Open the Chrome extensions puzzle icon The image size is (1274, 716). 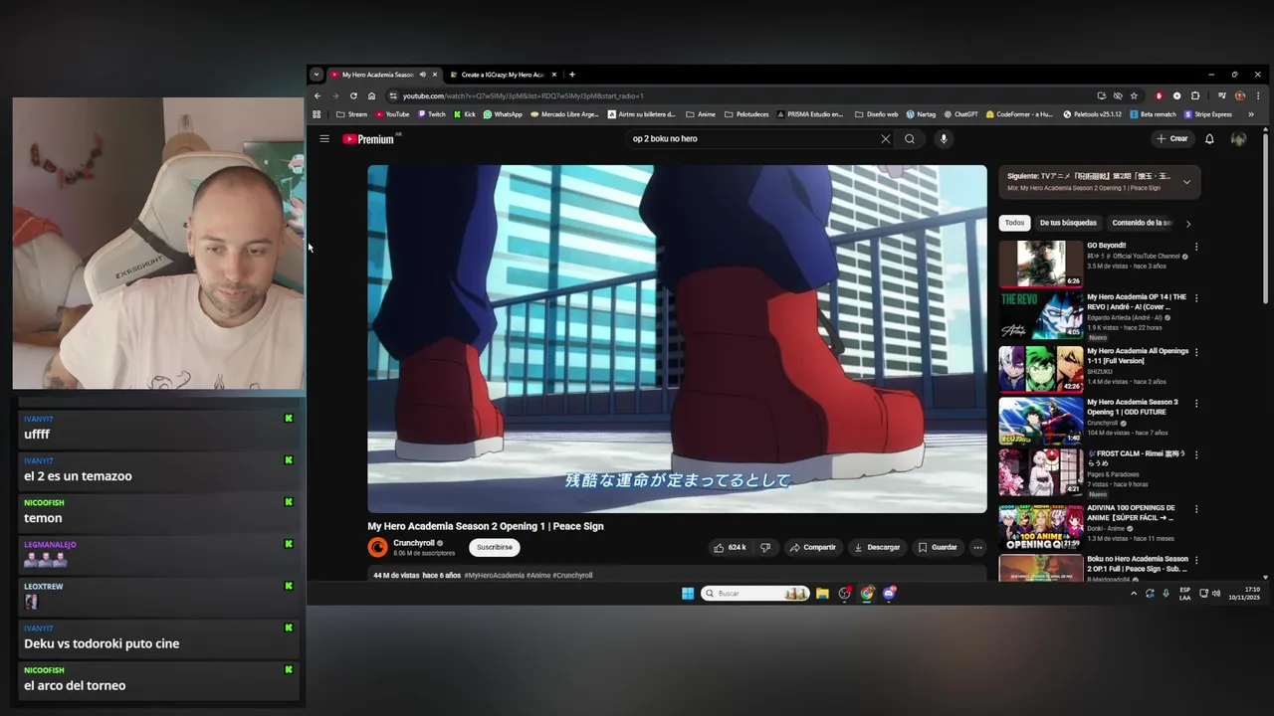(1195, 96)
